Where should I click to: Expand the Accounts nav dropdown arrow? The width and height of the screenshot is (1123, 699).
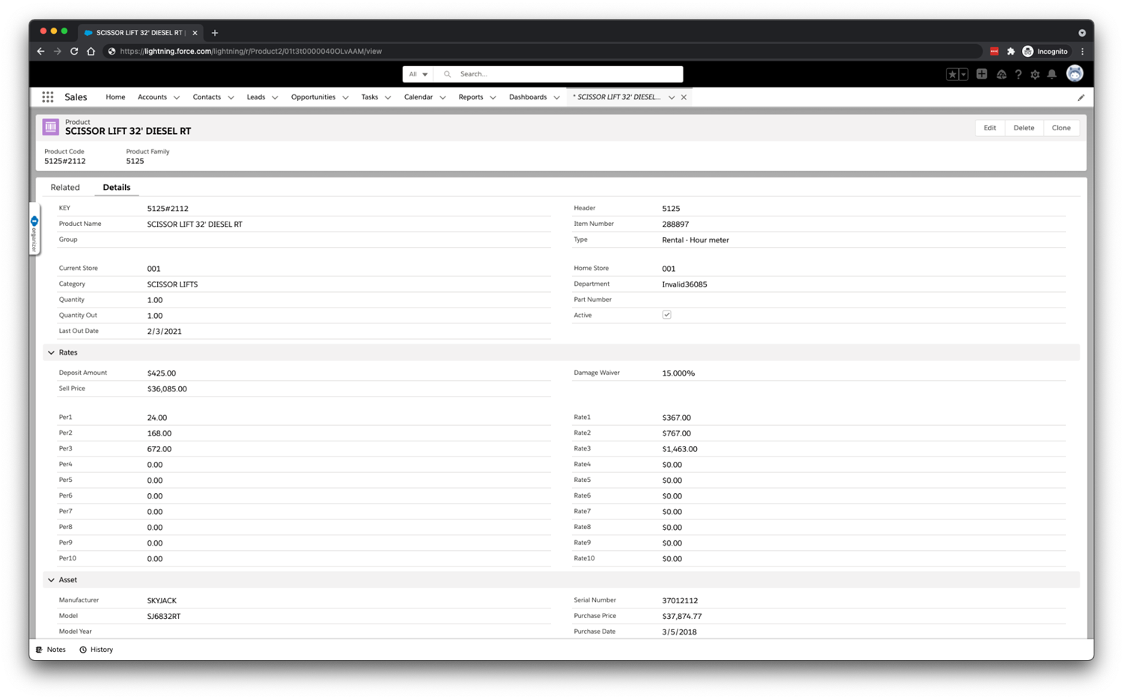point(177,97)
